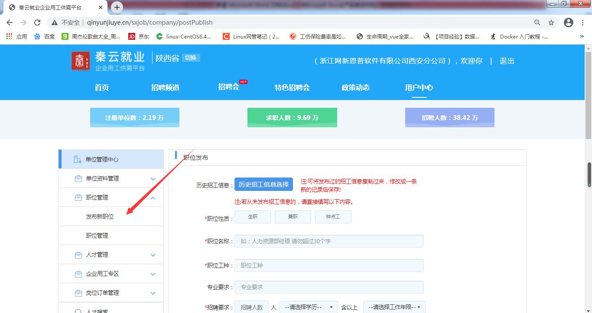592x313 pixels.
Task: Open the linux-CentOS6.4 bookmark
Action: [184, 37]
